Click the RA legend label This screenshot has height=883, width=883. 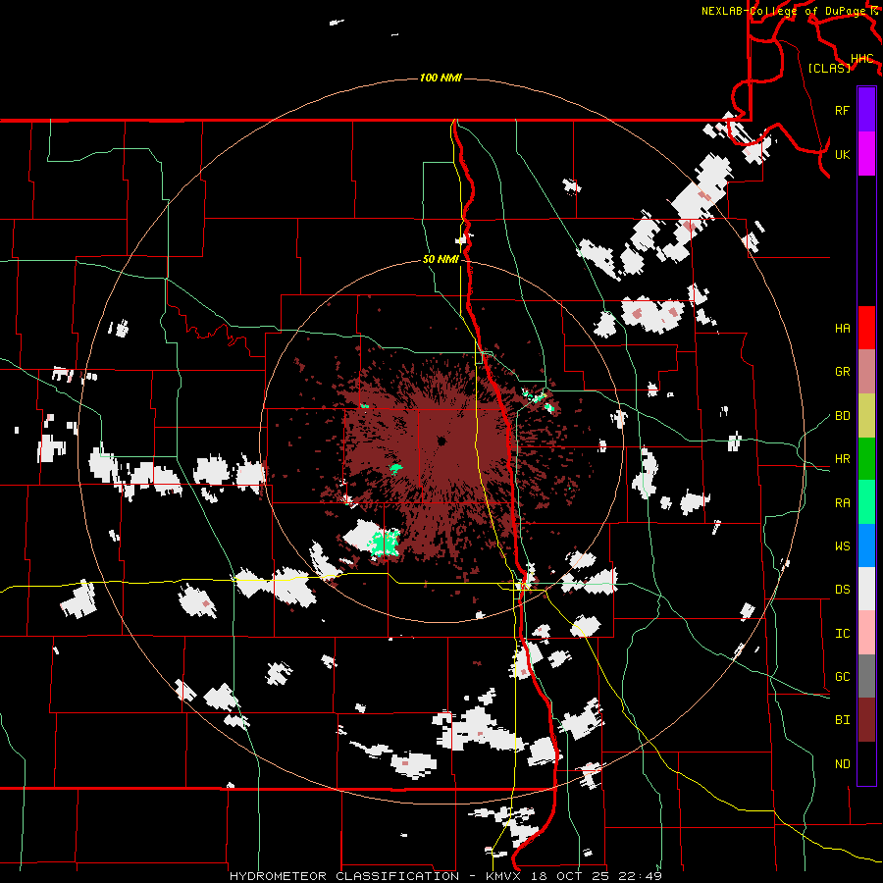click(x=843, y=503)
